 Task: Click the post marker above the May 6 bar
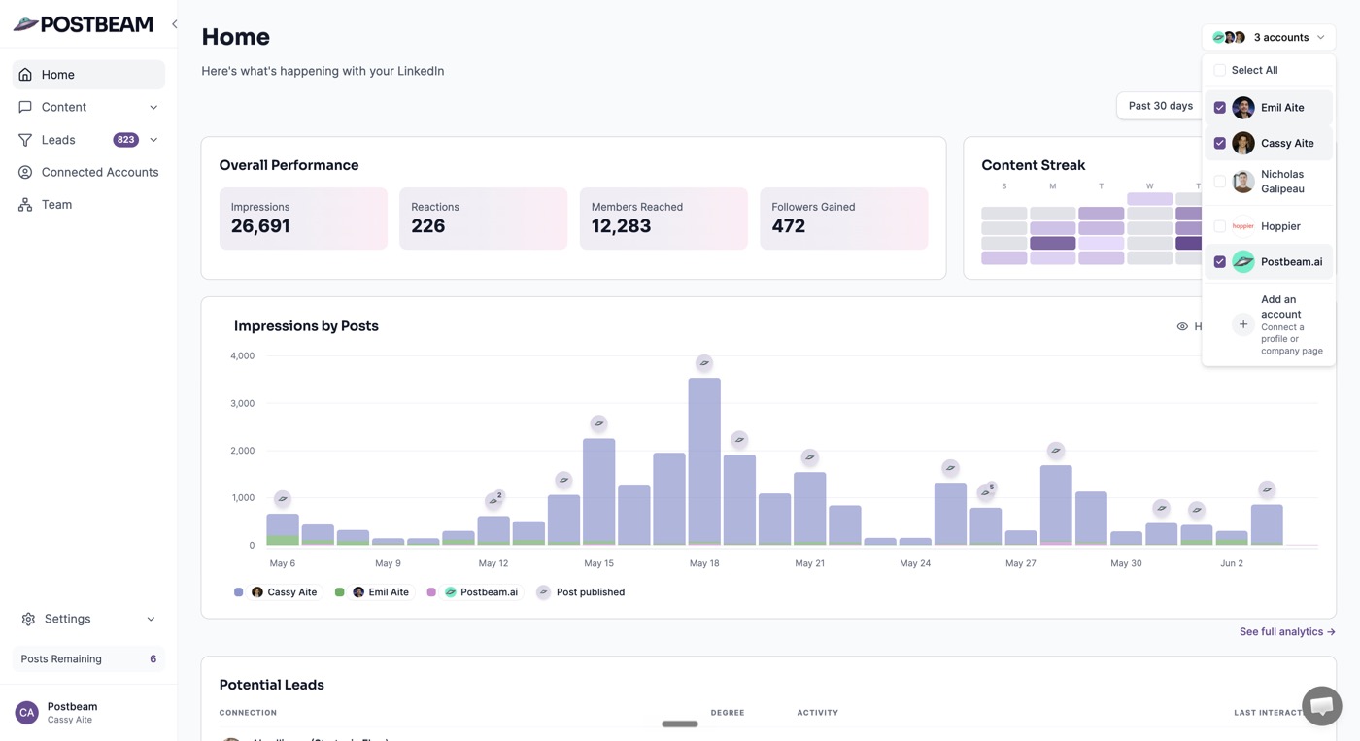[283, 499]
